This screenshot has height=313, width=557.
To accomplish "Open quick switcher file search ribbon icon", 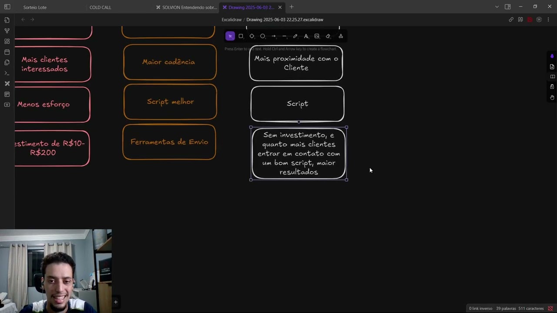I will (7, 20).
